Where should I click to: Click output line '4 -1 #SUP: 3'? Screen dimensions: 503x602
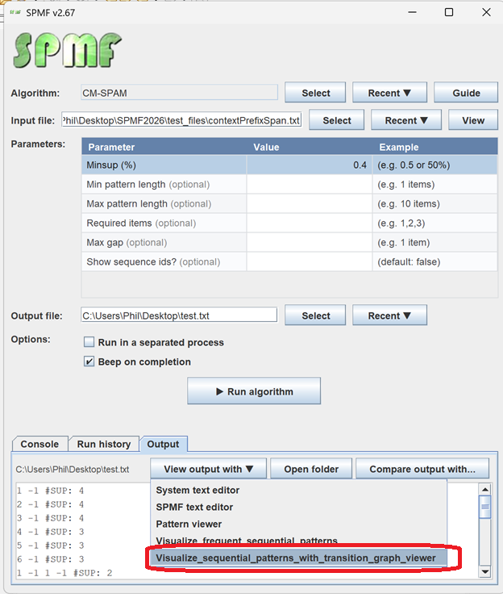50,532
